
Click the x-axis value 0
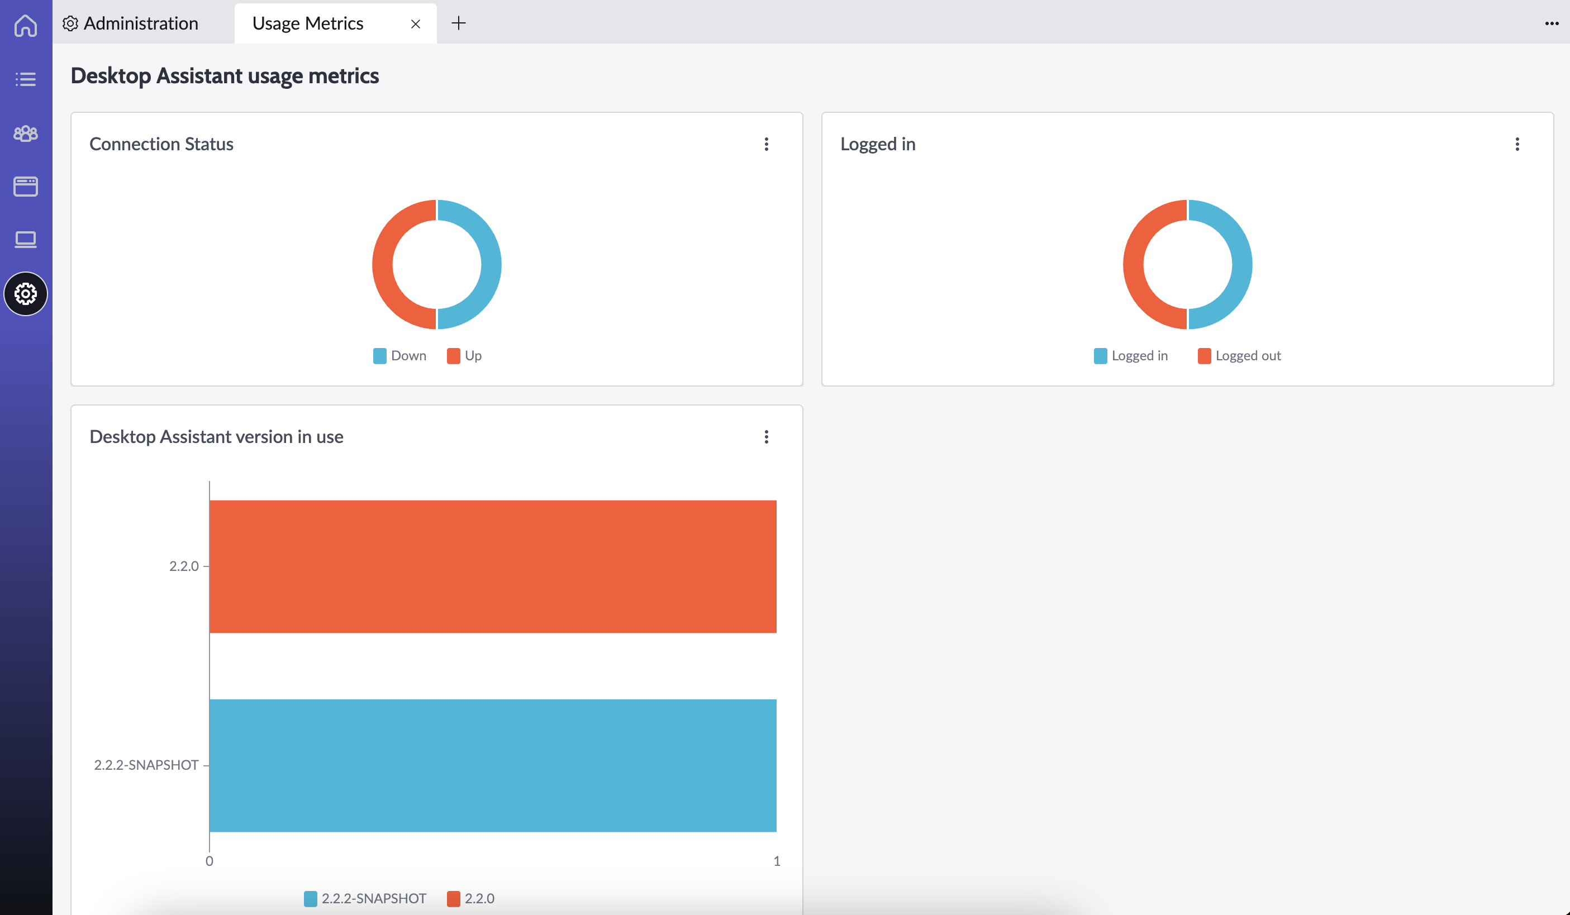click(x=210, y=861)
